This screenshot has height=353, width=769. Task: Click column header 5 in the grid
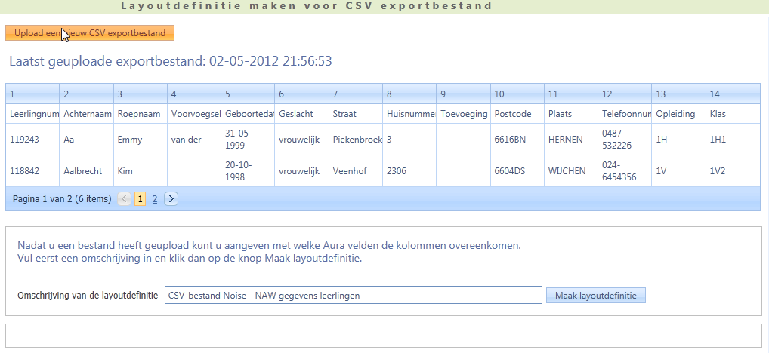tap(247, 94)
